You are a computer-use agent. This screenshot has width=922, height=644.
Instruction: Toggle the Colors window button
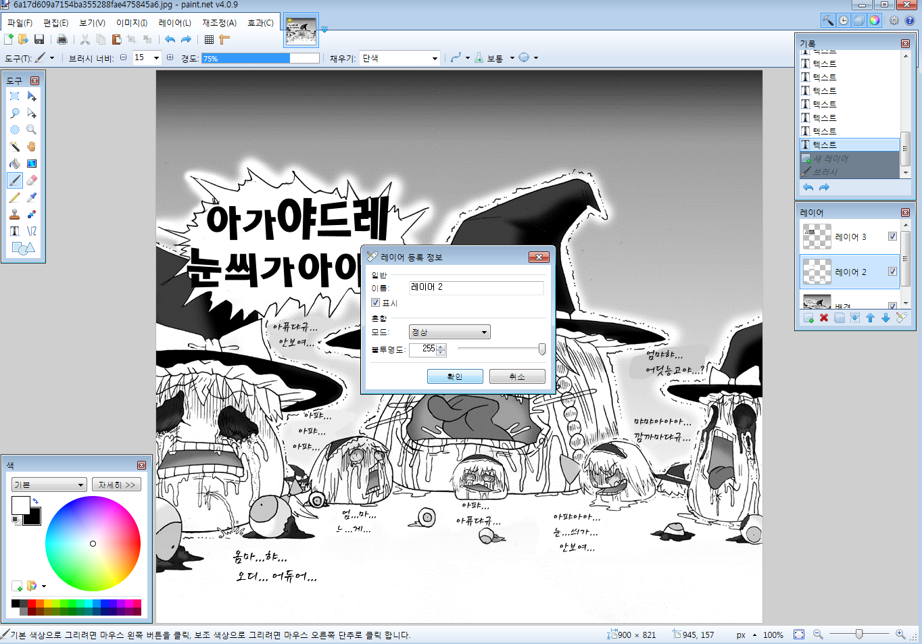click(x=875, y=20)
